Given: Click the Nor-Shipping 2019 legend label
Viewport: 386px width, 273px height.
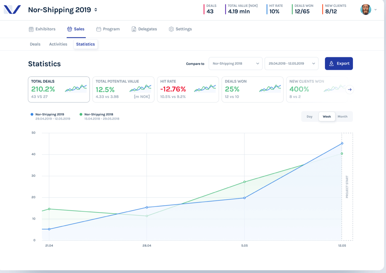Looking at the screenshot, I should (x=50, y=114).
